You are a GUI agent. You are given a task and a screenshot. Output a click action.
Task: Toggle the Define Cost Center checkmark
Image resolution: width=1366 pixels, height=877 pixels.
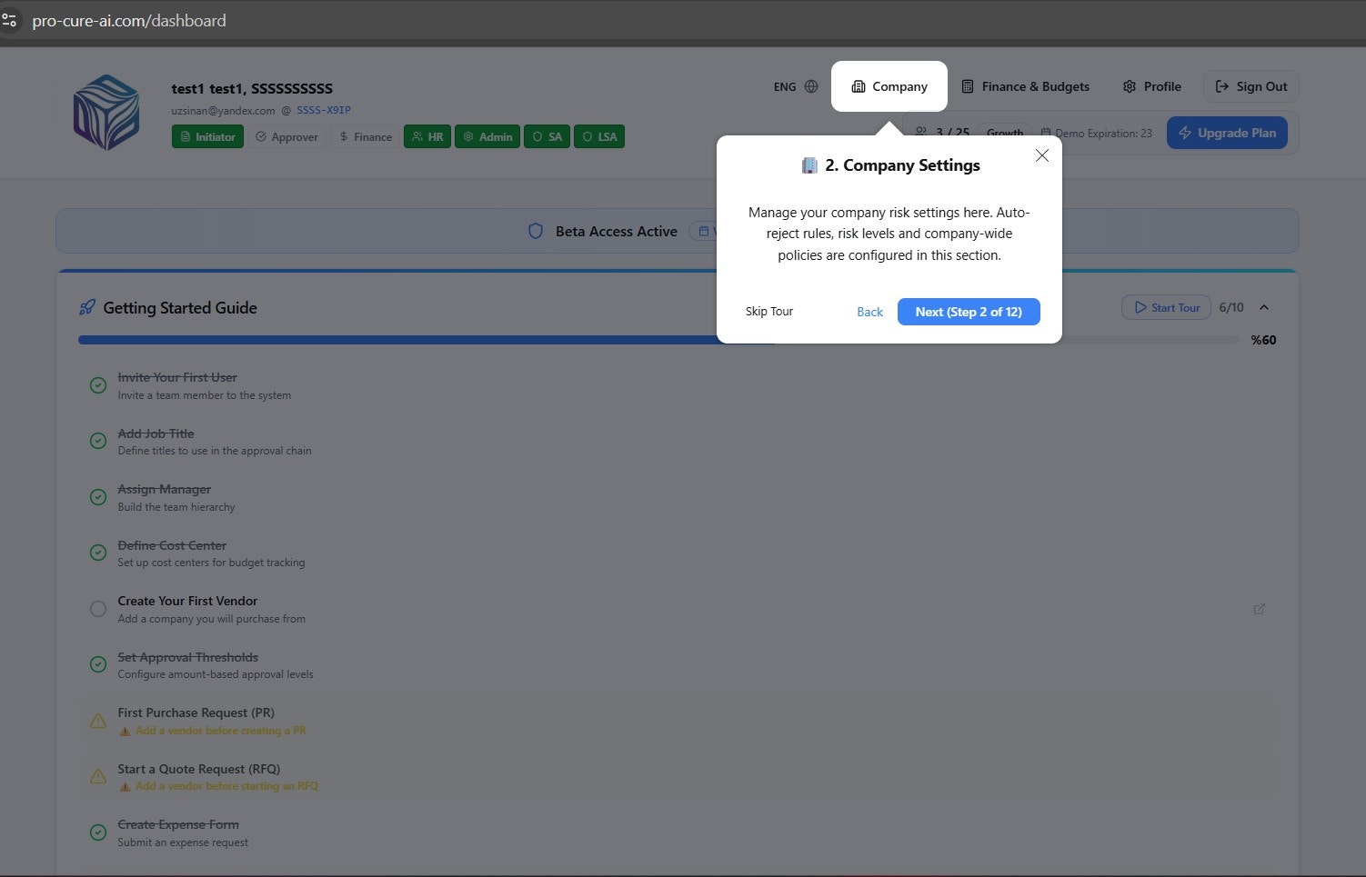coord(98,553)
